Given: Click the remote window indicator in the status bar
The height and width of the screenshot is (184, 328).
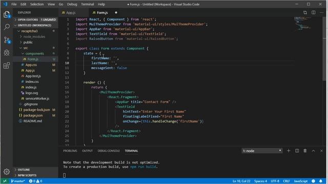Looking at the screenshot, I should coord(5,181).
